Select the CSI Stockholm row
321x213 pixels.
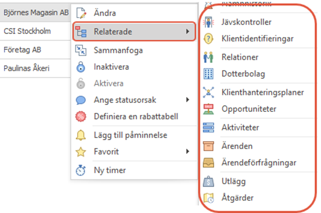[x=27, y=31]
